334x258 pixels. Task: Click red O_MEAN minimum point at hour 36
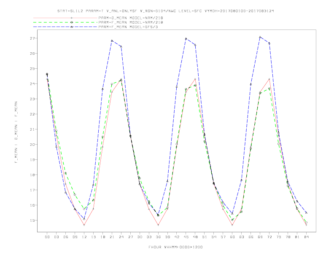point(158,225)
